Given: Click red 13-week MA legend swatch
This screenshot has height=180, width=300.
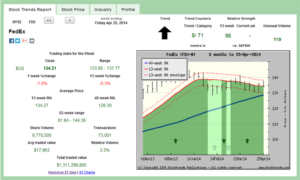Looking at the screenshot, I should (x=146, y=69).
